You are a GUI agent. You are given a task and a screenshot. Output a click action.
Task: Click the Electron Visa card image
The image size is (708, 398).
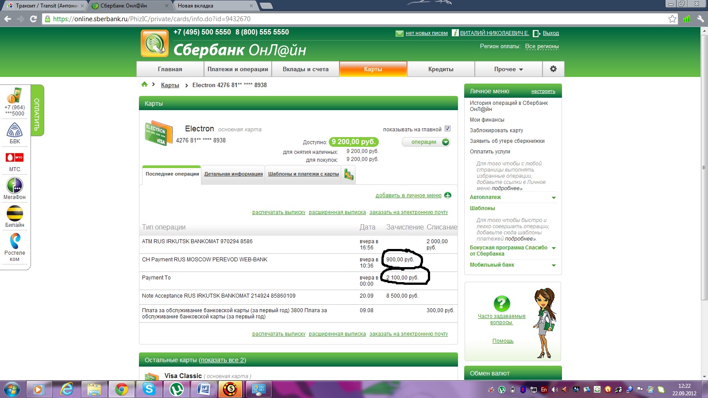[158, 133]
